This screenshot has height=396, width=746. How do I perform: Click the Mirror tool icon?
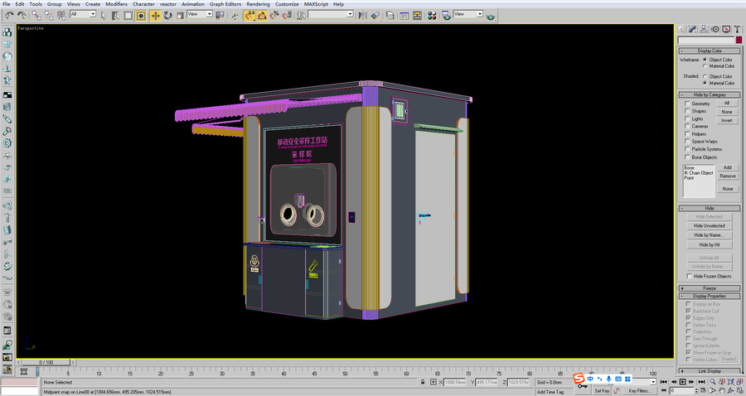coord(362,16)
